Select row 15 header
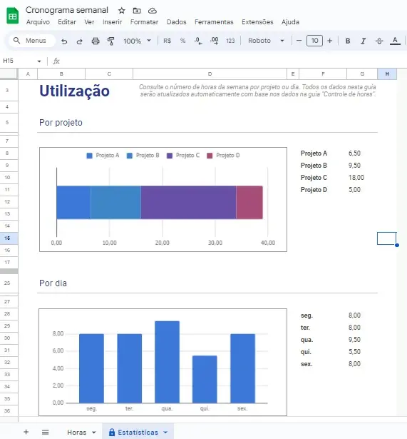 (8, 238)
